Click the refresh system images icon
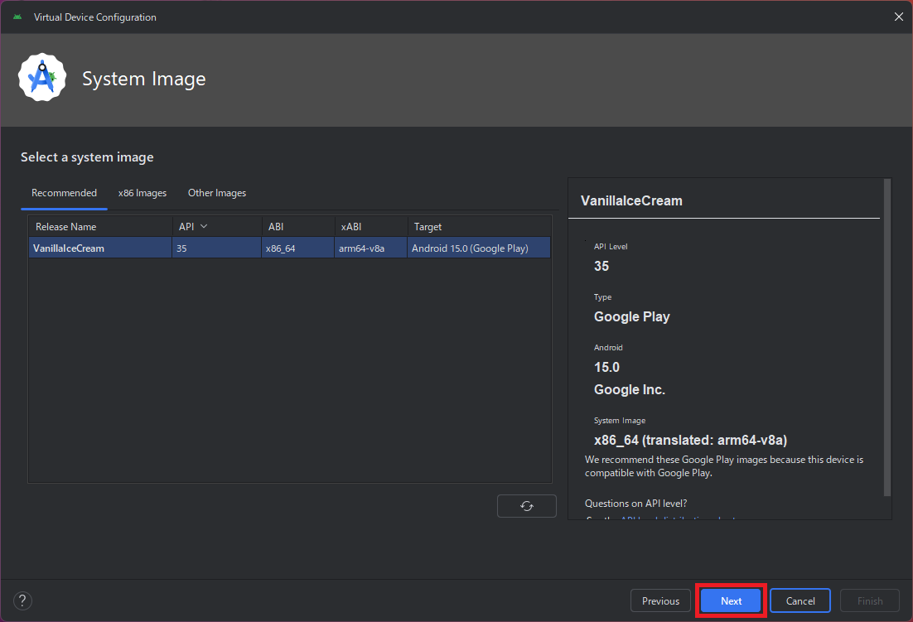The height and width of the screenshot is (622, 913). pyautogui.click(x=526, y=506)
